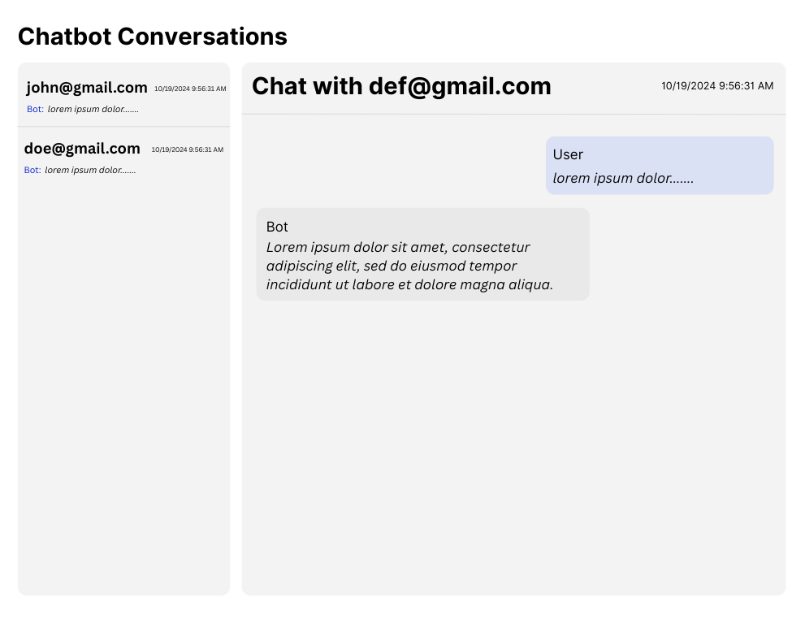Click the 'incididunt ut labore' line in bot reply
This screenshot has height=624, width=805.
(409, 284)
